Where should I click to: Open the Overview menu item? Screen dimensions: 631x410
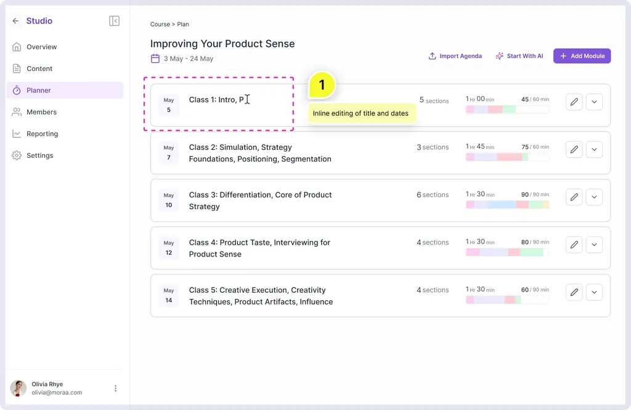(x=65, y=47)
